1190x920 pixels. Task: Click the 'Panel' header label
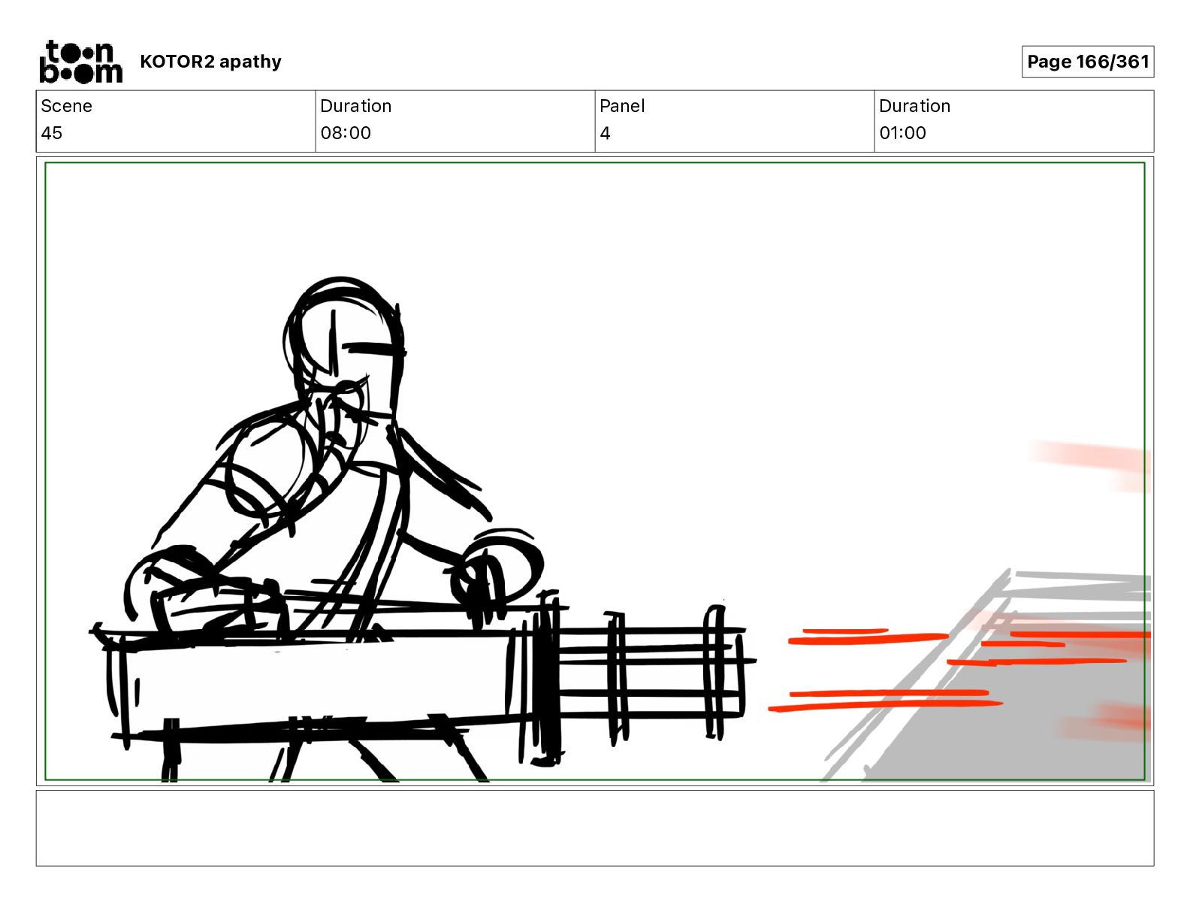tap(622, 106)
